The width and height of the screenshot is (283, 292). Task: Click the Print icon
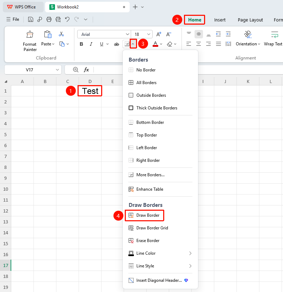[x=49, y=19]
